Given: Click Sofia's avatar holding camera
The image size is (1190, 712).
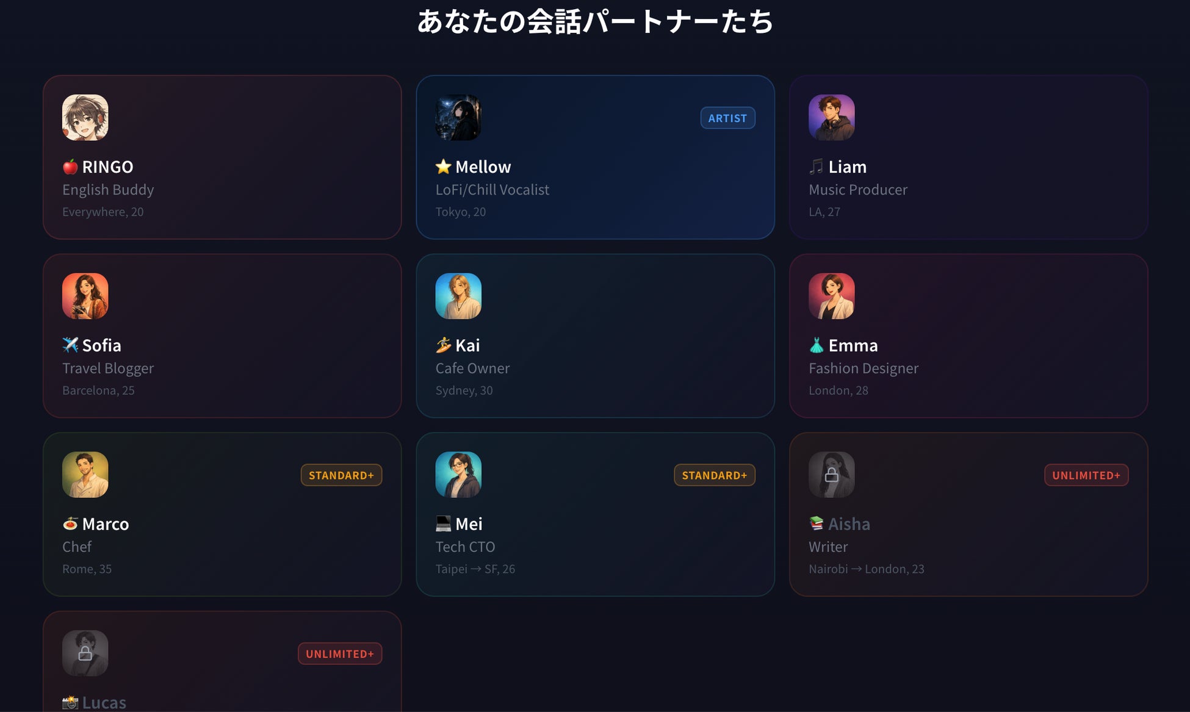Looking at the screenshot, I should [x=85, y=296].
